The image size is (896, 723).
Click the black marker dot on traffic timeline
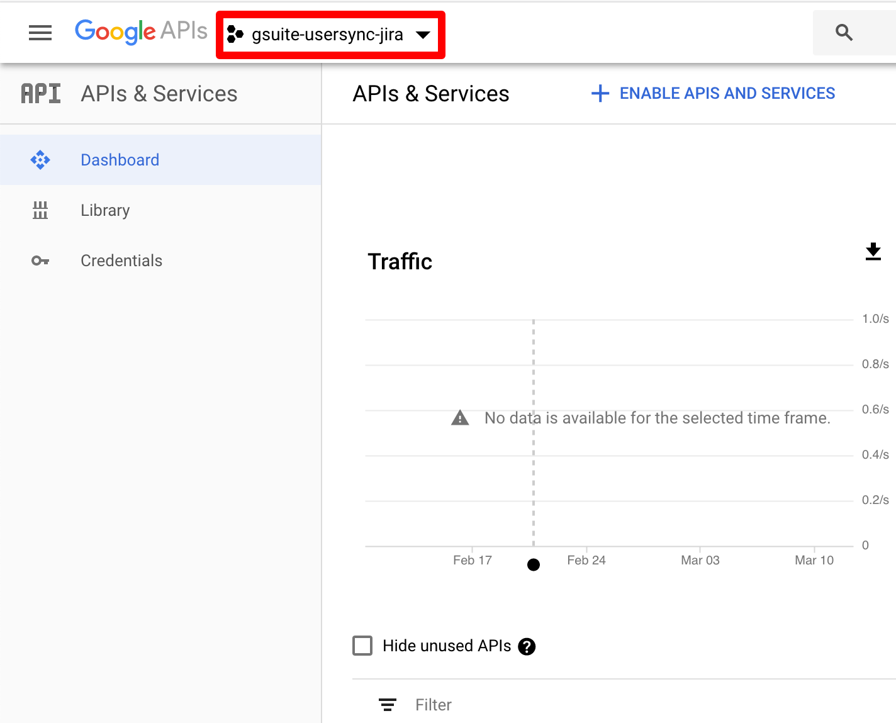(534, 564)
